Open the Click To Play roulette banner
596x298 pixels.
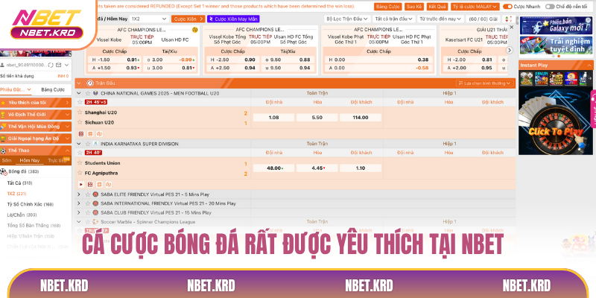click(x=555, y=122)
